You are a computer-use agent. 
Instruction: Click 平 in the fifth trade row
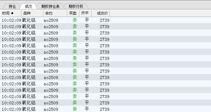[87, 45]
